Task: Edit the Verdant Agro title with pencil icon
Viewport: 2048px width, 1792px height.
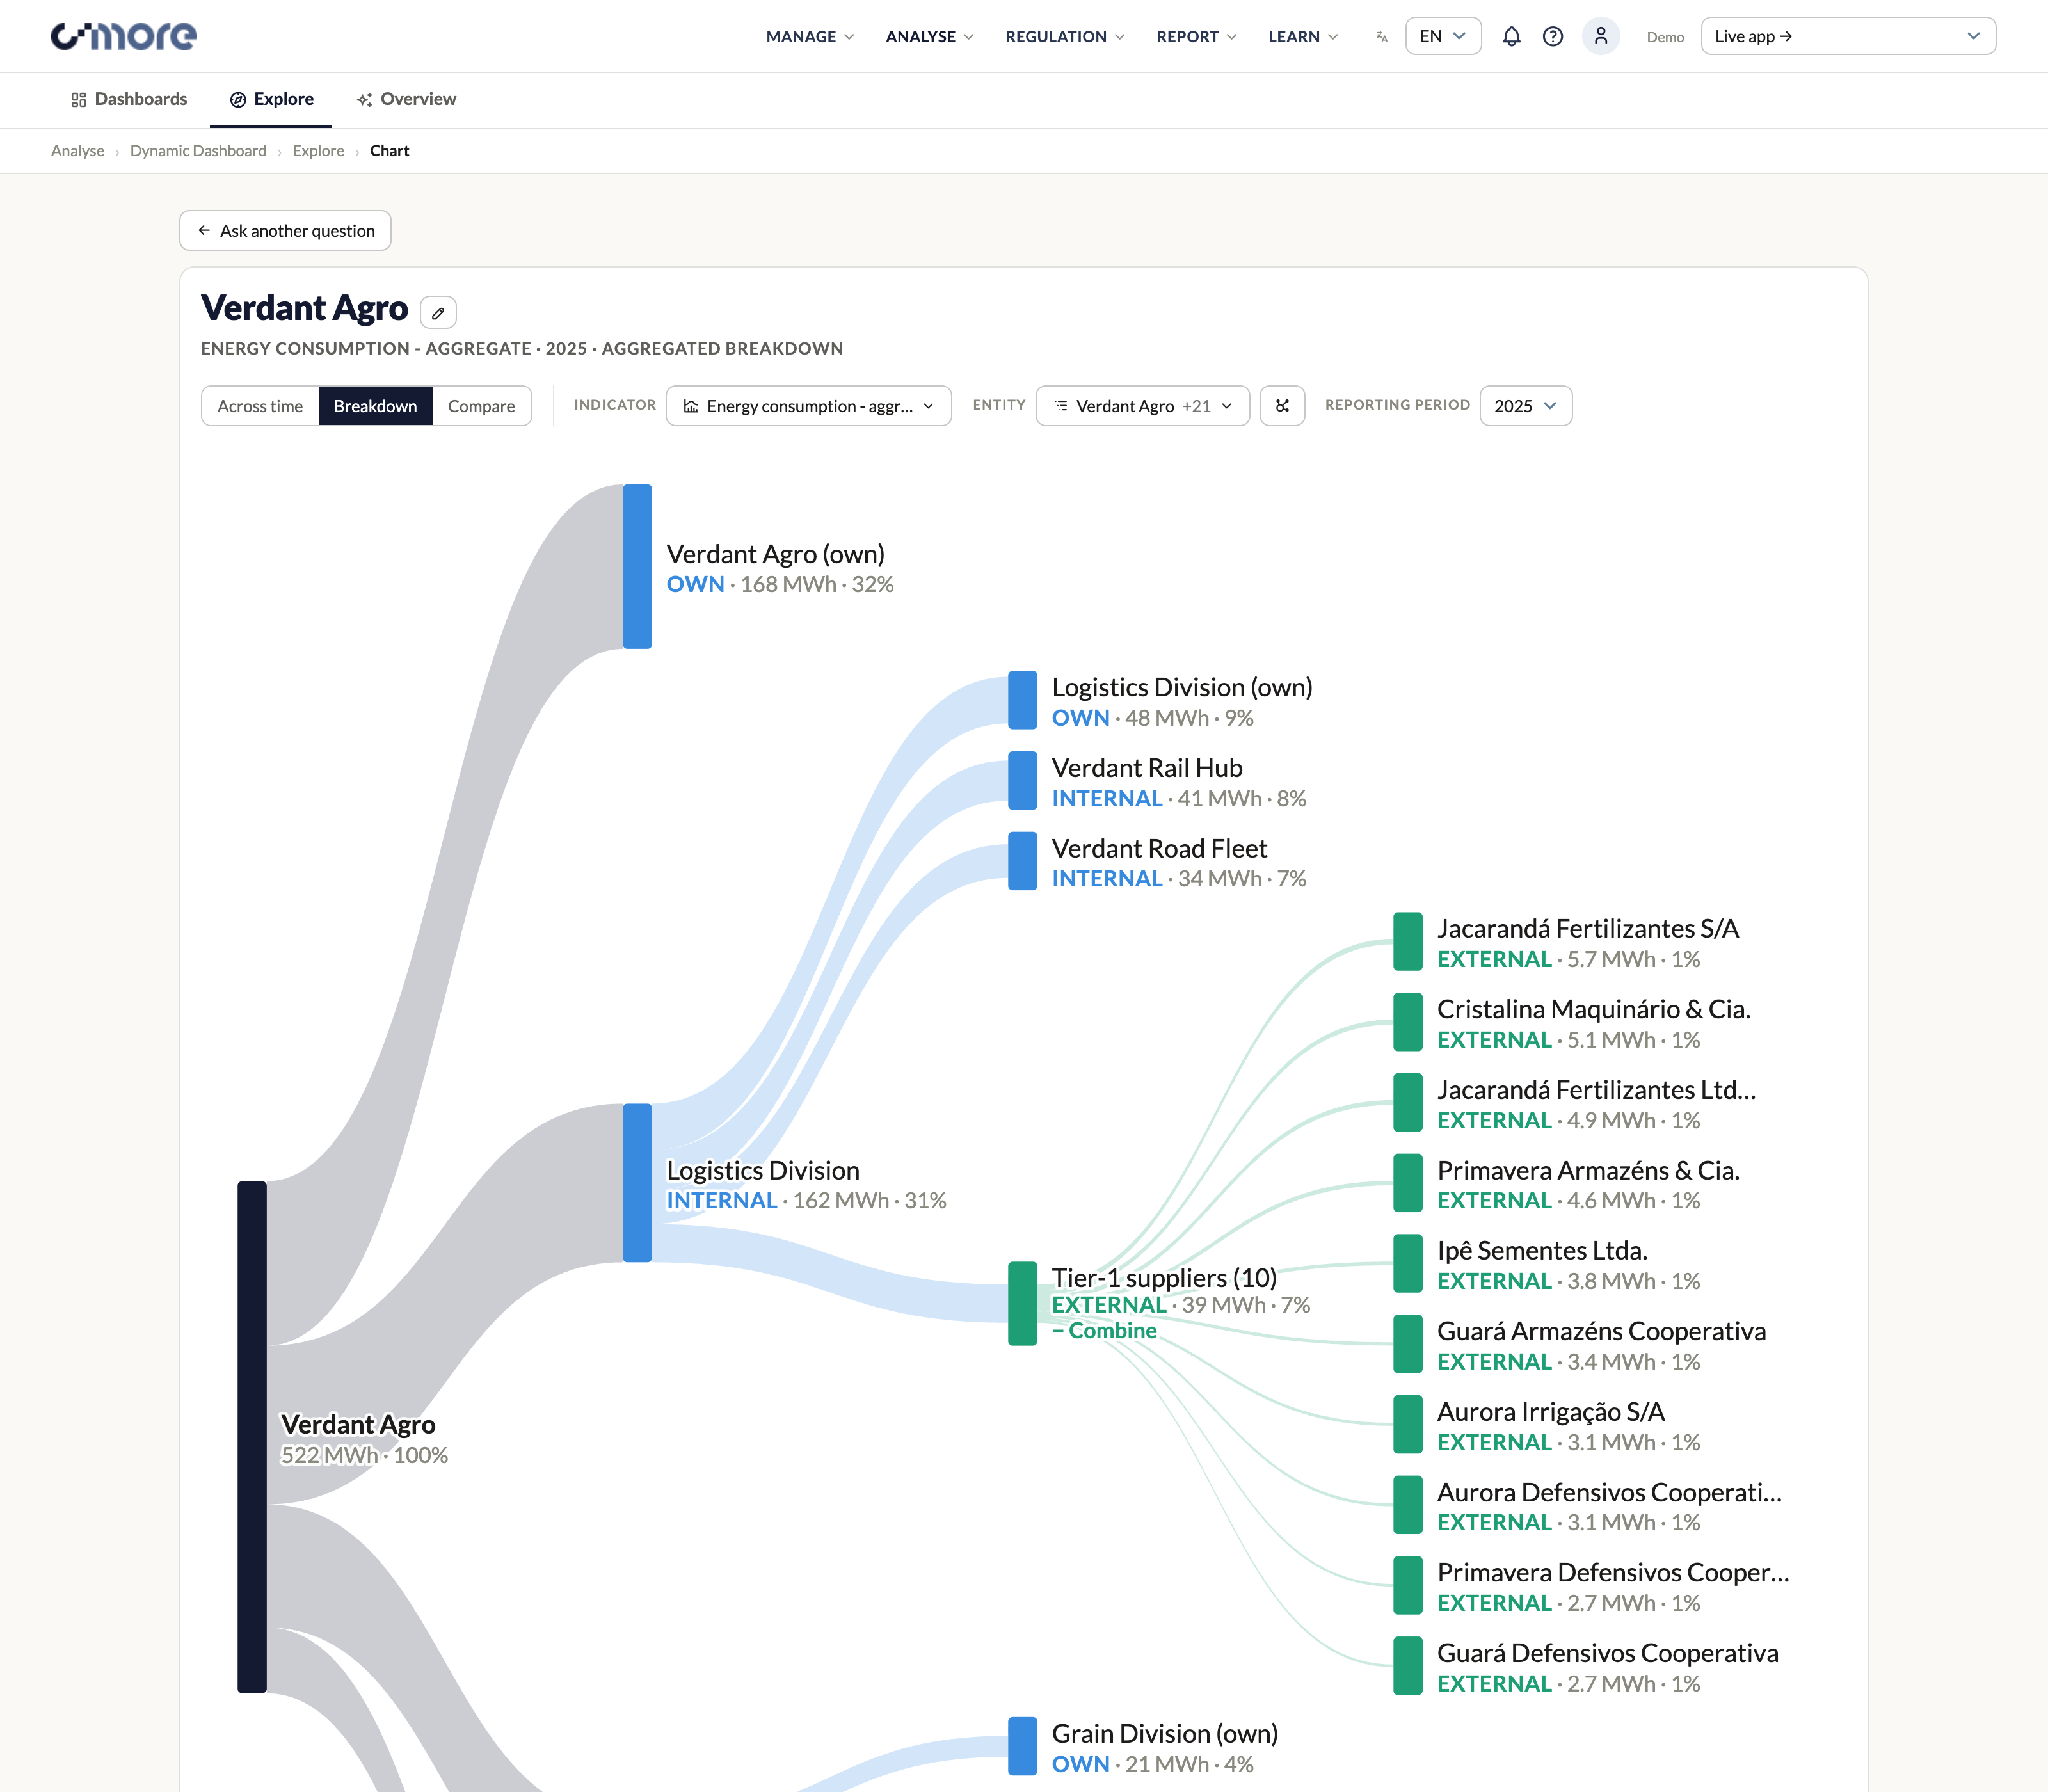Action: point(438,312)
